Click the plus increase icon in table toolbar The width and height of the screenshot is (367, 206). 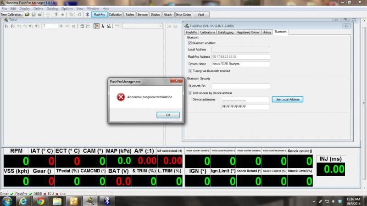point(61,26)
